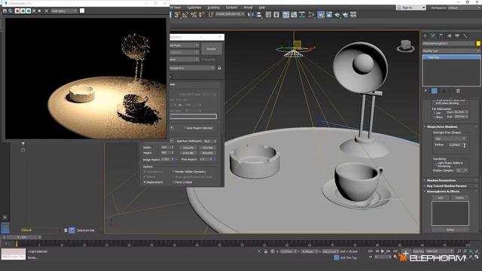Click the Configure Modifier Sets icon
Viewport: 482px width, 271px height.
(x=458, y=91)
